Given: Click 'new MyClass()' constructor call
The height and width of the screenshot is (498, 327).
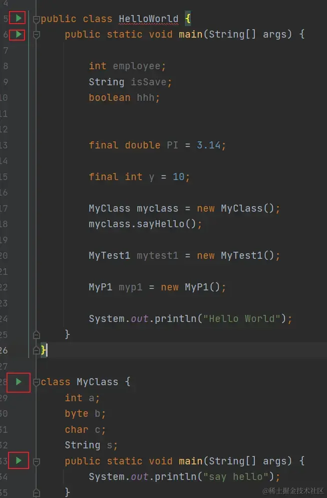Looking at the screenshot, I should tap(235, 208).
